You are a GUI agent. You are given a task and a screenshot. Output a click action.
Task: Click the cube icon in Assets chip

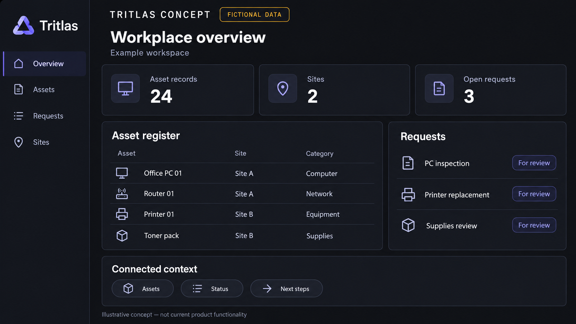(x=128, y=289)
